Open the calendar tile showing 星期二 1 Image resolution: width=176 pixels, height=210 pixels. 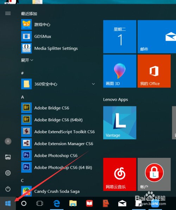click(x=120, y=37)
